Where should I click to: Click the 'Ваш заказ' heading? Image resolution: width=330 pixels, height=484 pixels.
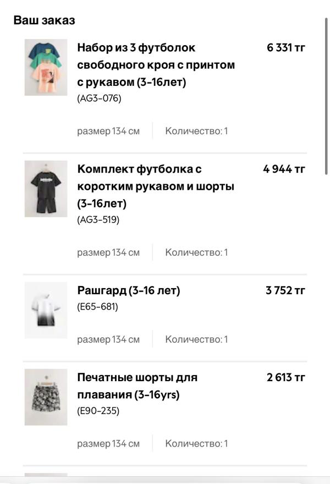point(44,20)
